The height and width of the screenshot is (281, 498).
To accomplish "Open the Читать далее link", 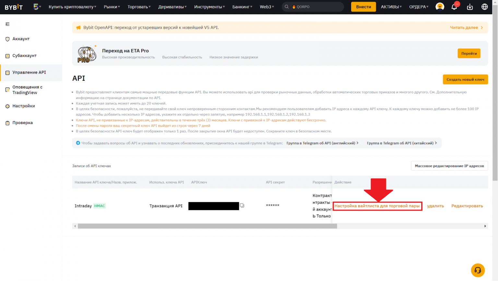I will 465,27.
